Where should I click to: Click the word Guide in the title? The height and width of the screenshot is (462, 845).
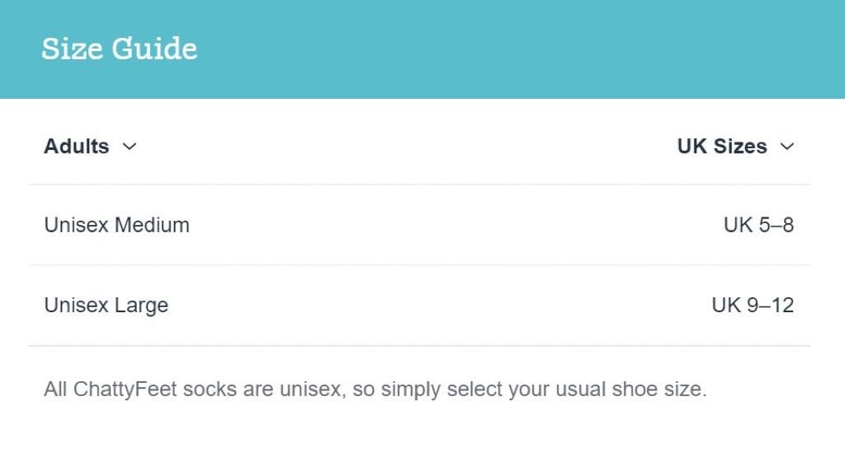[154, 49]
